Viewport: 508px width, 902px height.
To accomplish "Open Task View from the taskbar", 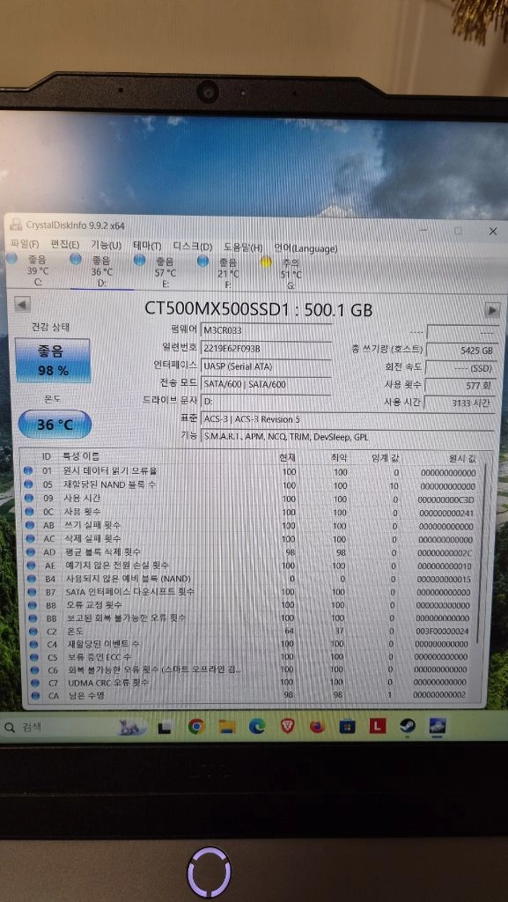I will [x=165, y=728].
